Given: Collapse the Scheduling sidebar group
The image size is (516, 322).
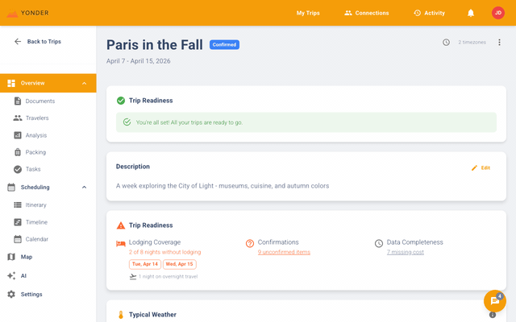Looking at the screenshot, I should coord(85,188).
